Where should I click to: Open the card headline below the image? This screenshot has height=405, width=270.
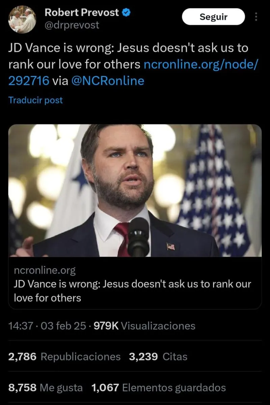[132, 291]
